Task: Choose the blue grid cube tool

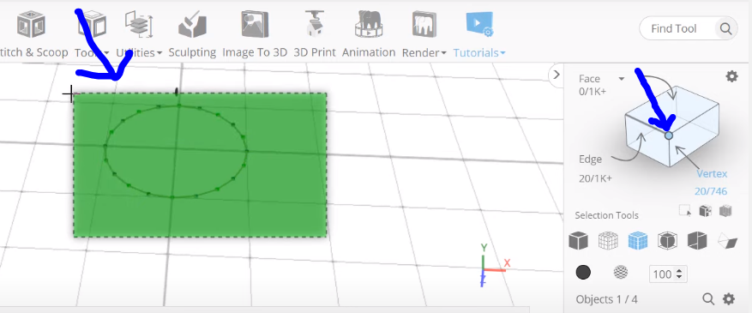Action: (637, 240)
